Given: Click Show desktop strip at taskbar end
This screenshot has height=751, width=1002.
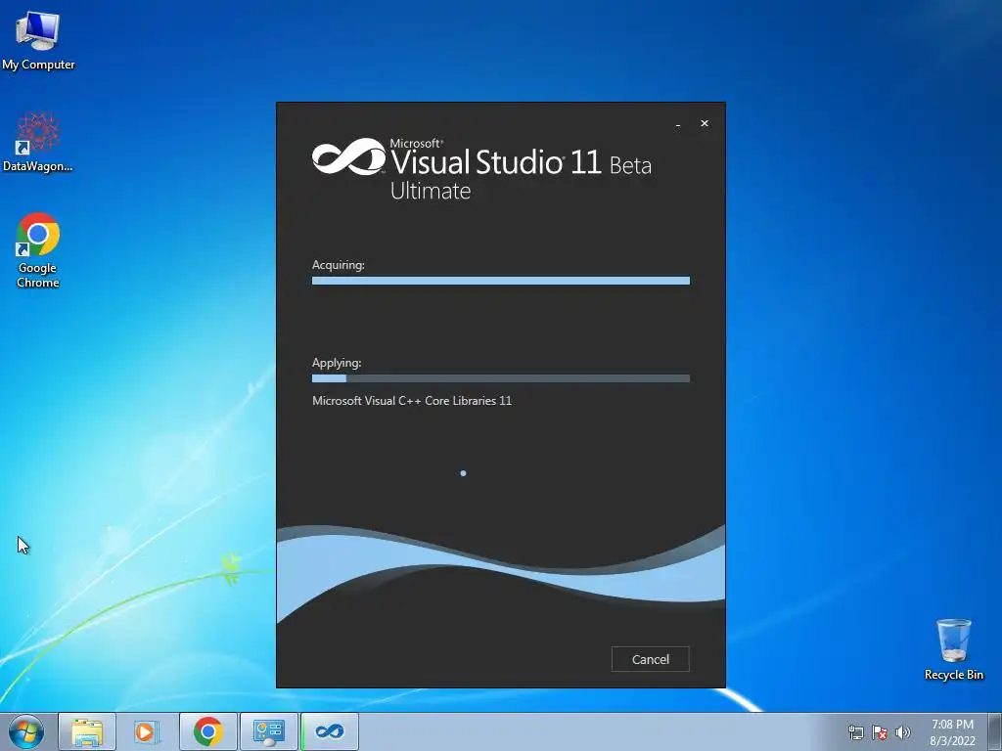Looking at the screenshot, I should pyautogui.click(x=995, y=731).
